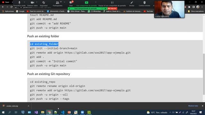Open File Explorer from the taskbar
This screenshot has width=205, height=115.
coord(43,112)
